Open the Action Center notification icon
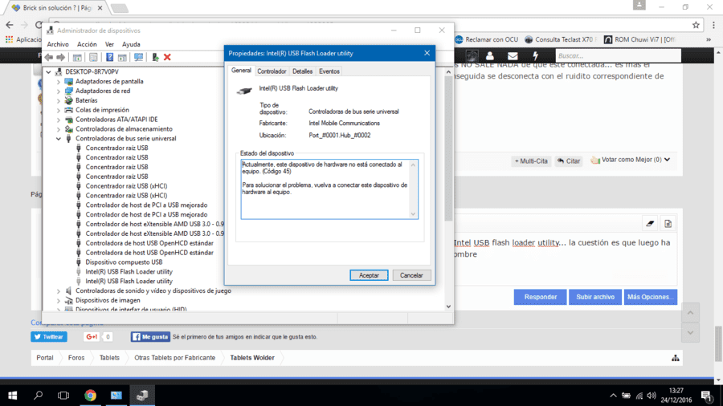This screenshot has height=406, width=723. point(706,396)
